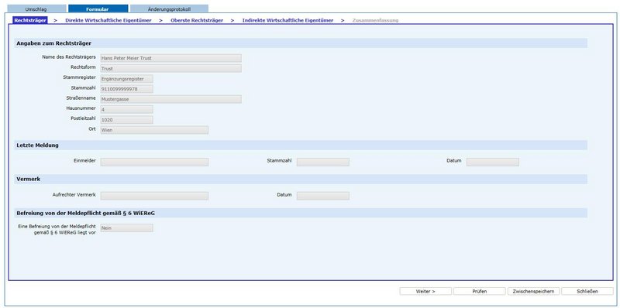Click the Ort field showing Wien
Image resolution: width=620 pixels, height=308 pixels.
tap(154, 130)
